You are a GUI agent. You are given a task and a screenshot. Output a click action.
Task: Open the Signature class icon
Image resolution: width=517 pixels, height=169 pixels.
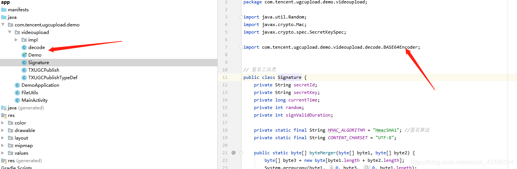(x=24, y=63)
